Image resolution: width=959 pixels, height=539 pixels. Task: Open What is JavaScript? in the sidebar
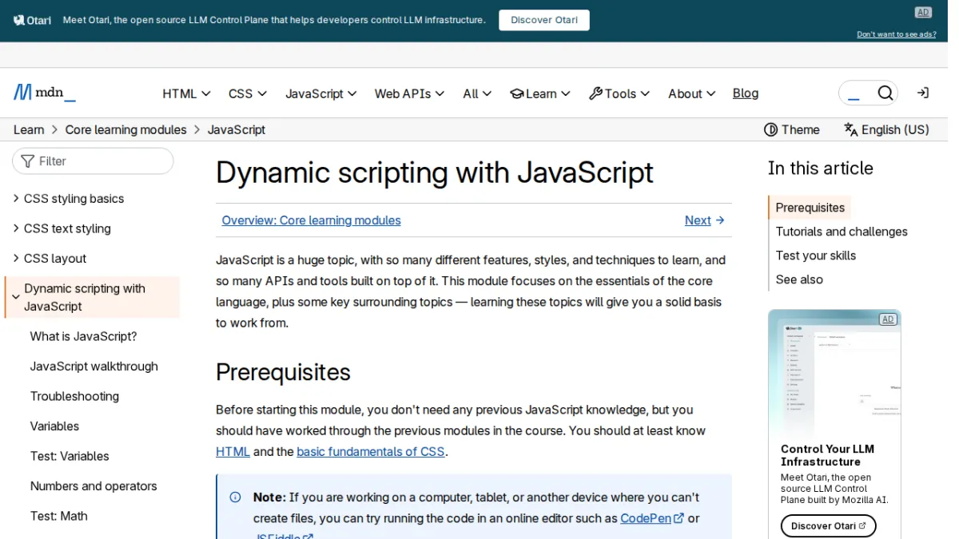point(84,336)
